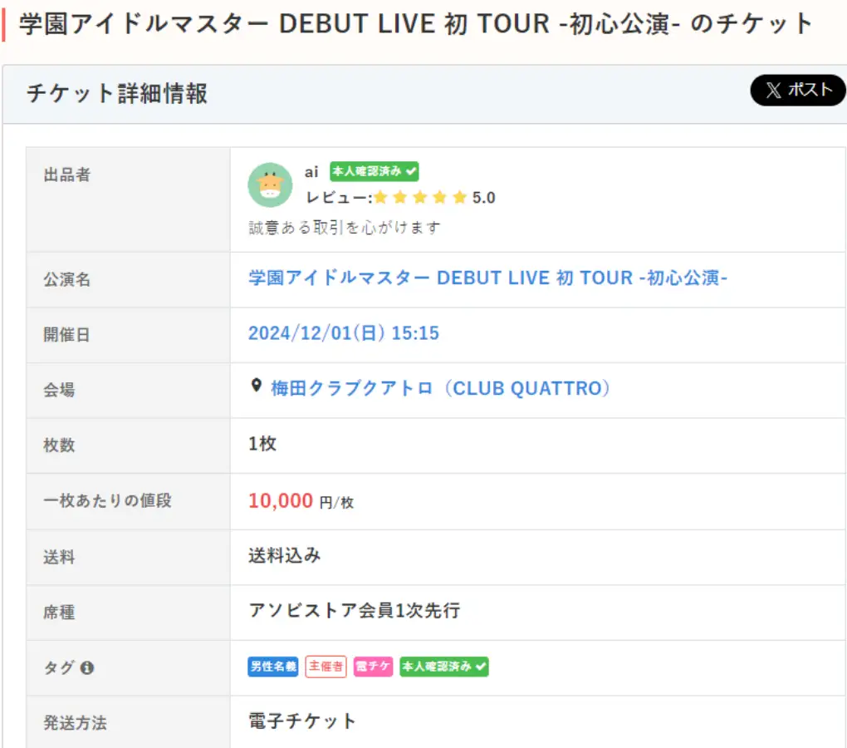This screenshot has height=748, width=847.
Task: Click the 5.0 review score
Action: tap(484, 198)
